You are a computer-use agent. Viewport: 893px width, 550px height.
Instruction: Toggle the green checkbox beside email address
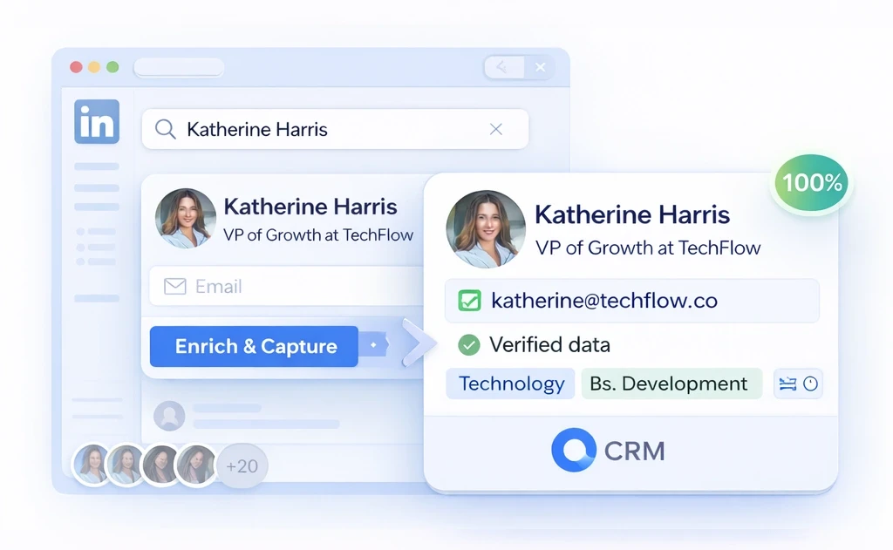click(x=469, y=301)
